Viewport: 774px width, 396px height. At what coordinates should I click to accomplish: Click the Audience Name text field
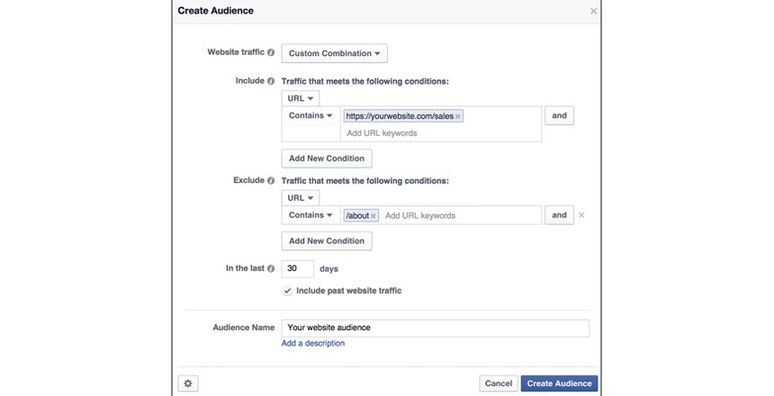click(435, 328)
